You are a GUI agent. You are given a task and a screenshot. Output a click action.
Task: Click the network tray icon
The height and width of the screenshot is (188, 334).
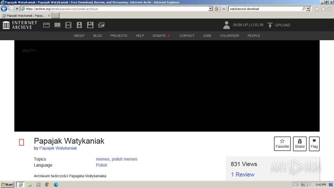tap(303, 185)
